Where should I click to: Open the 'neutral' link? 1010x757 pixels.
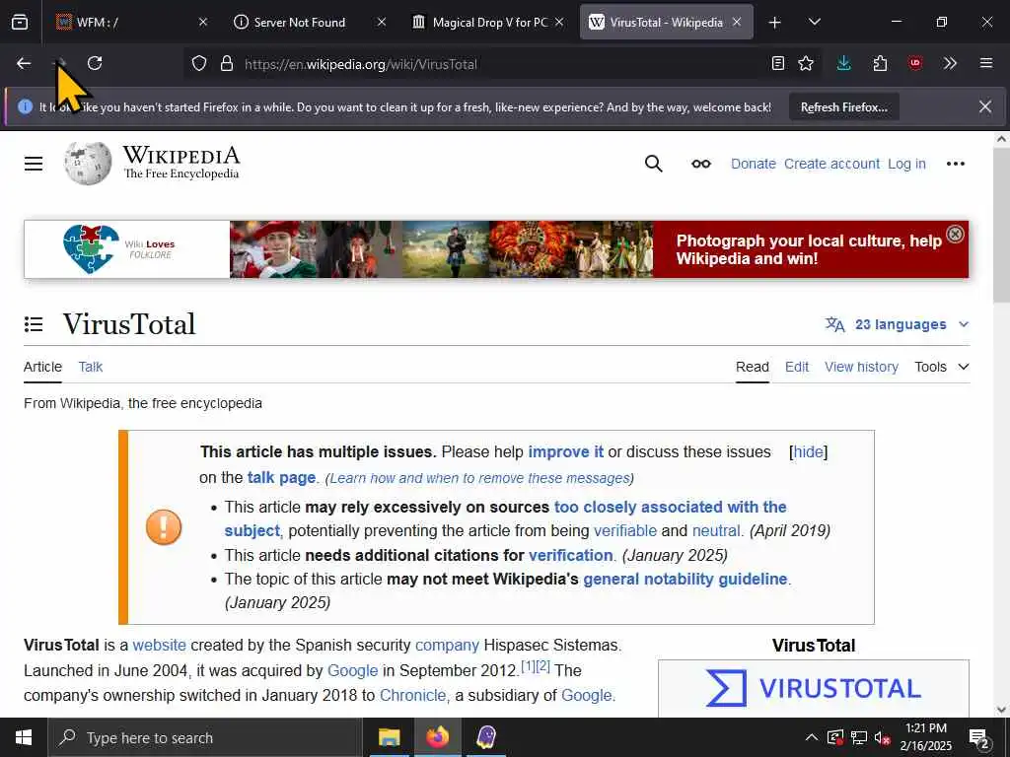tap(716, 530)
